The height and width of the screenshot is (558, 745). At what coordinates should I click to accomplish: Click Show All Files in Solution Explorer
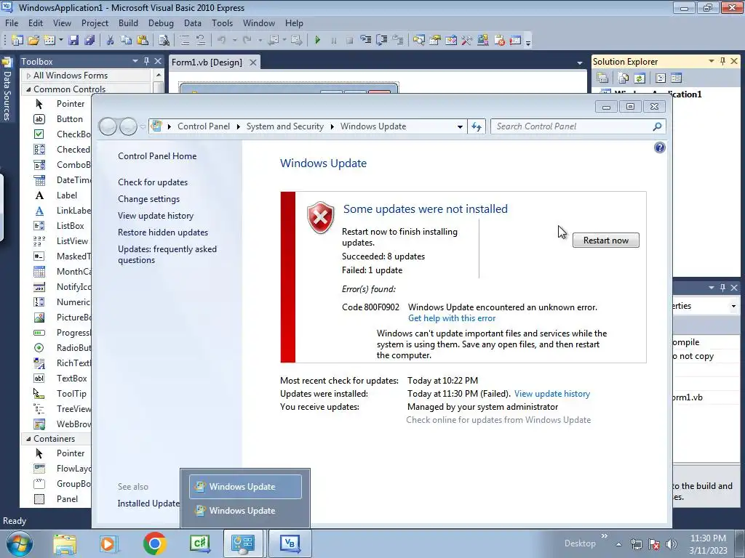(x=623, y=78)
